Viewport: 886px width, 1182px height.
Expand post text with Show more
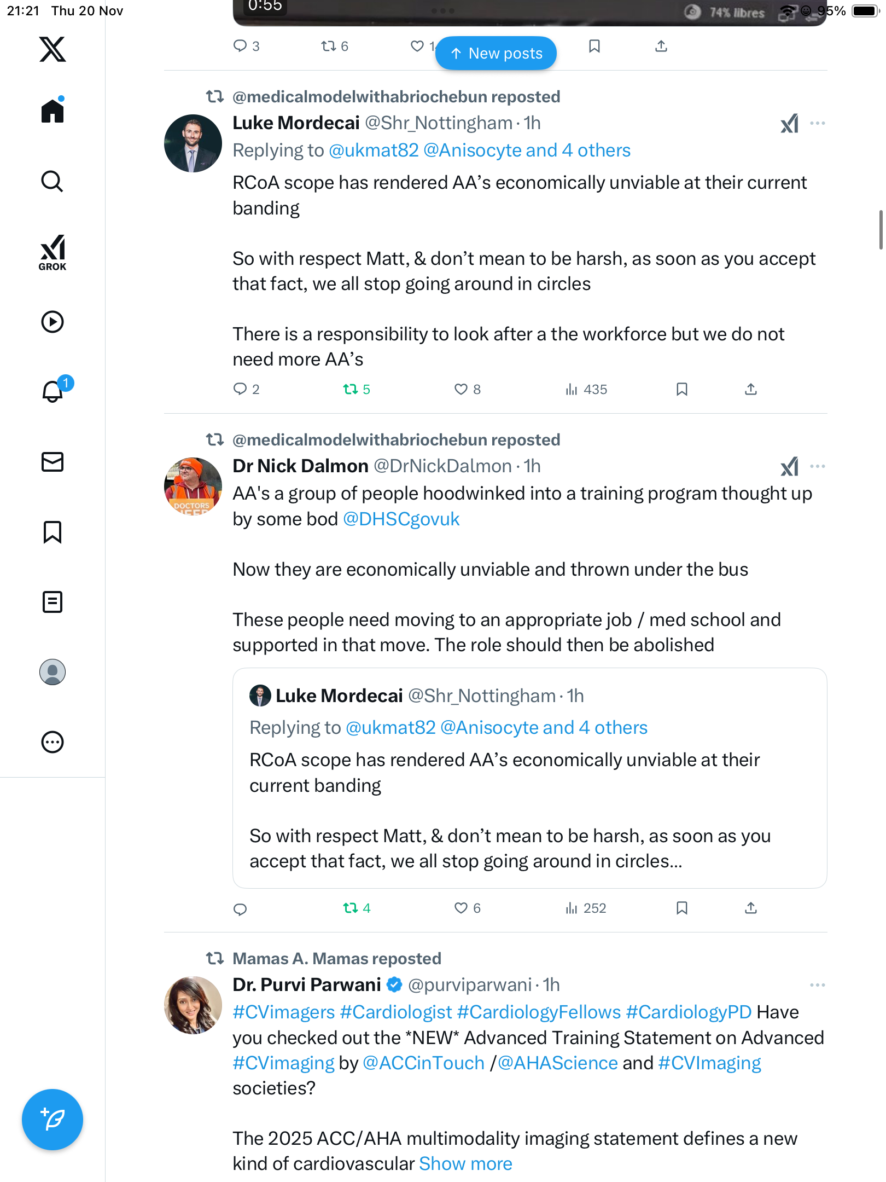point(465,1163)
